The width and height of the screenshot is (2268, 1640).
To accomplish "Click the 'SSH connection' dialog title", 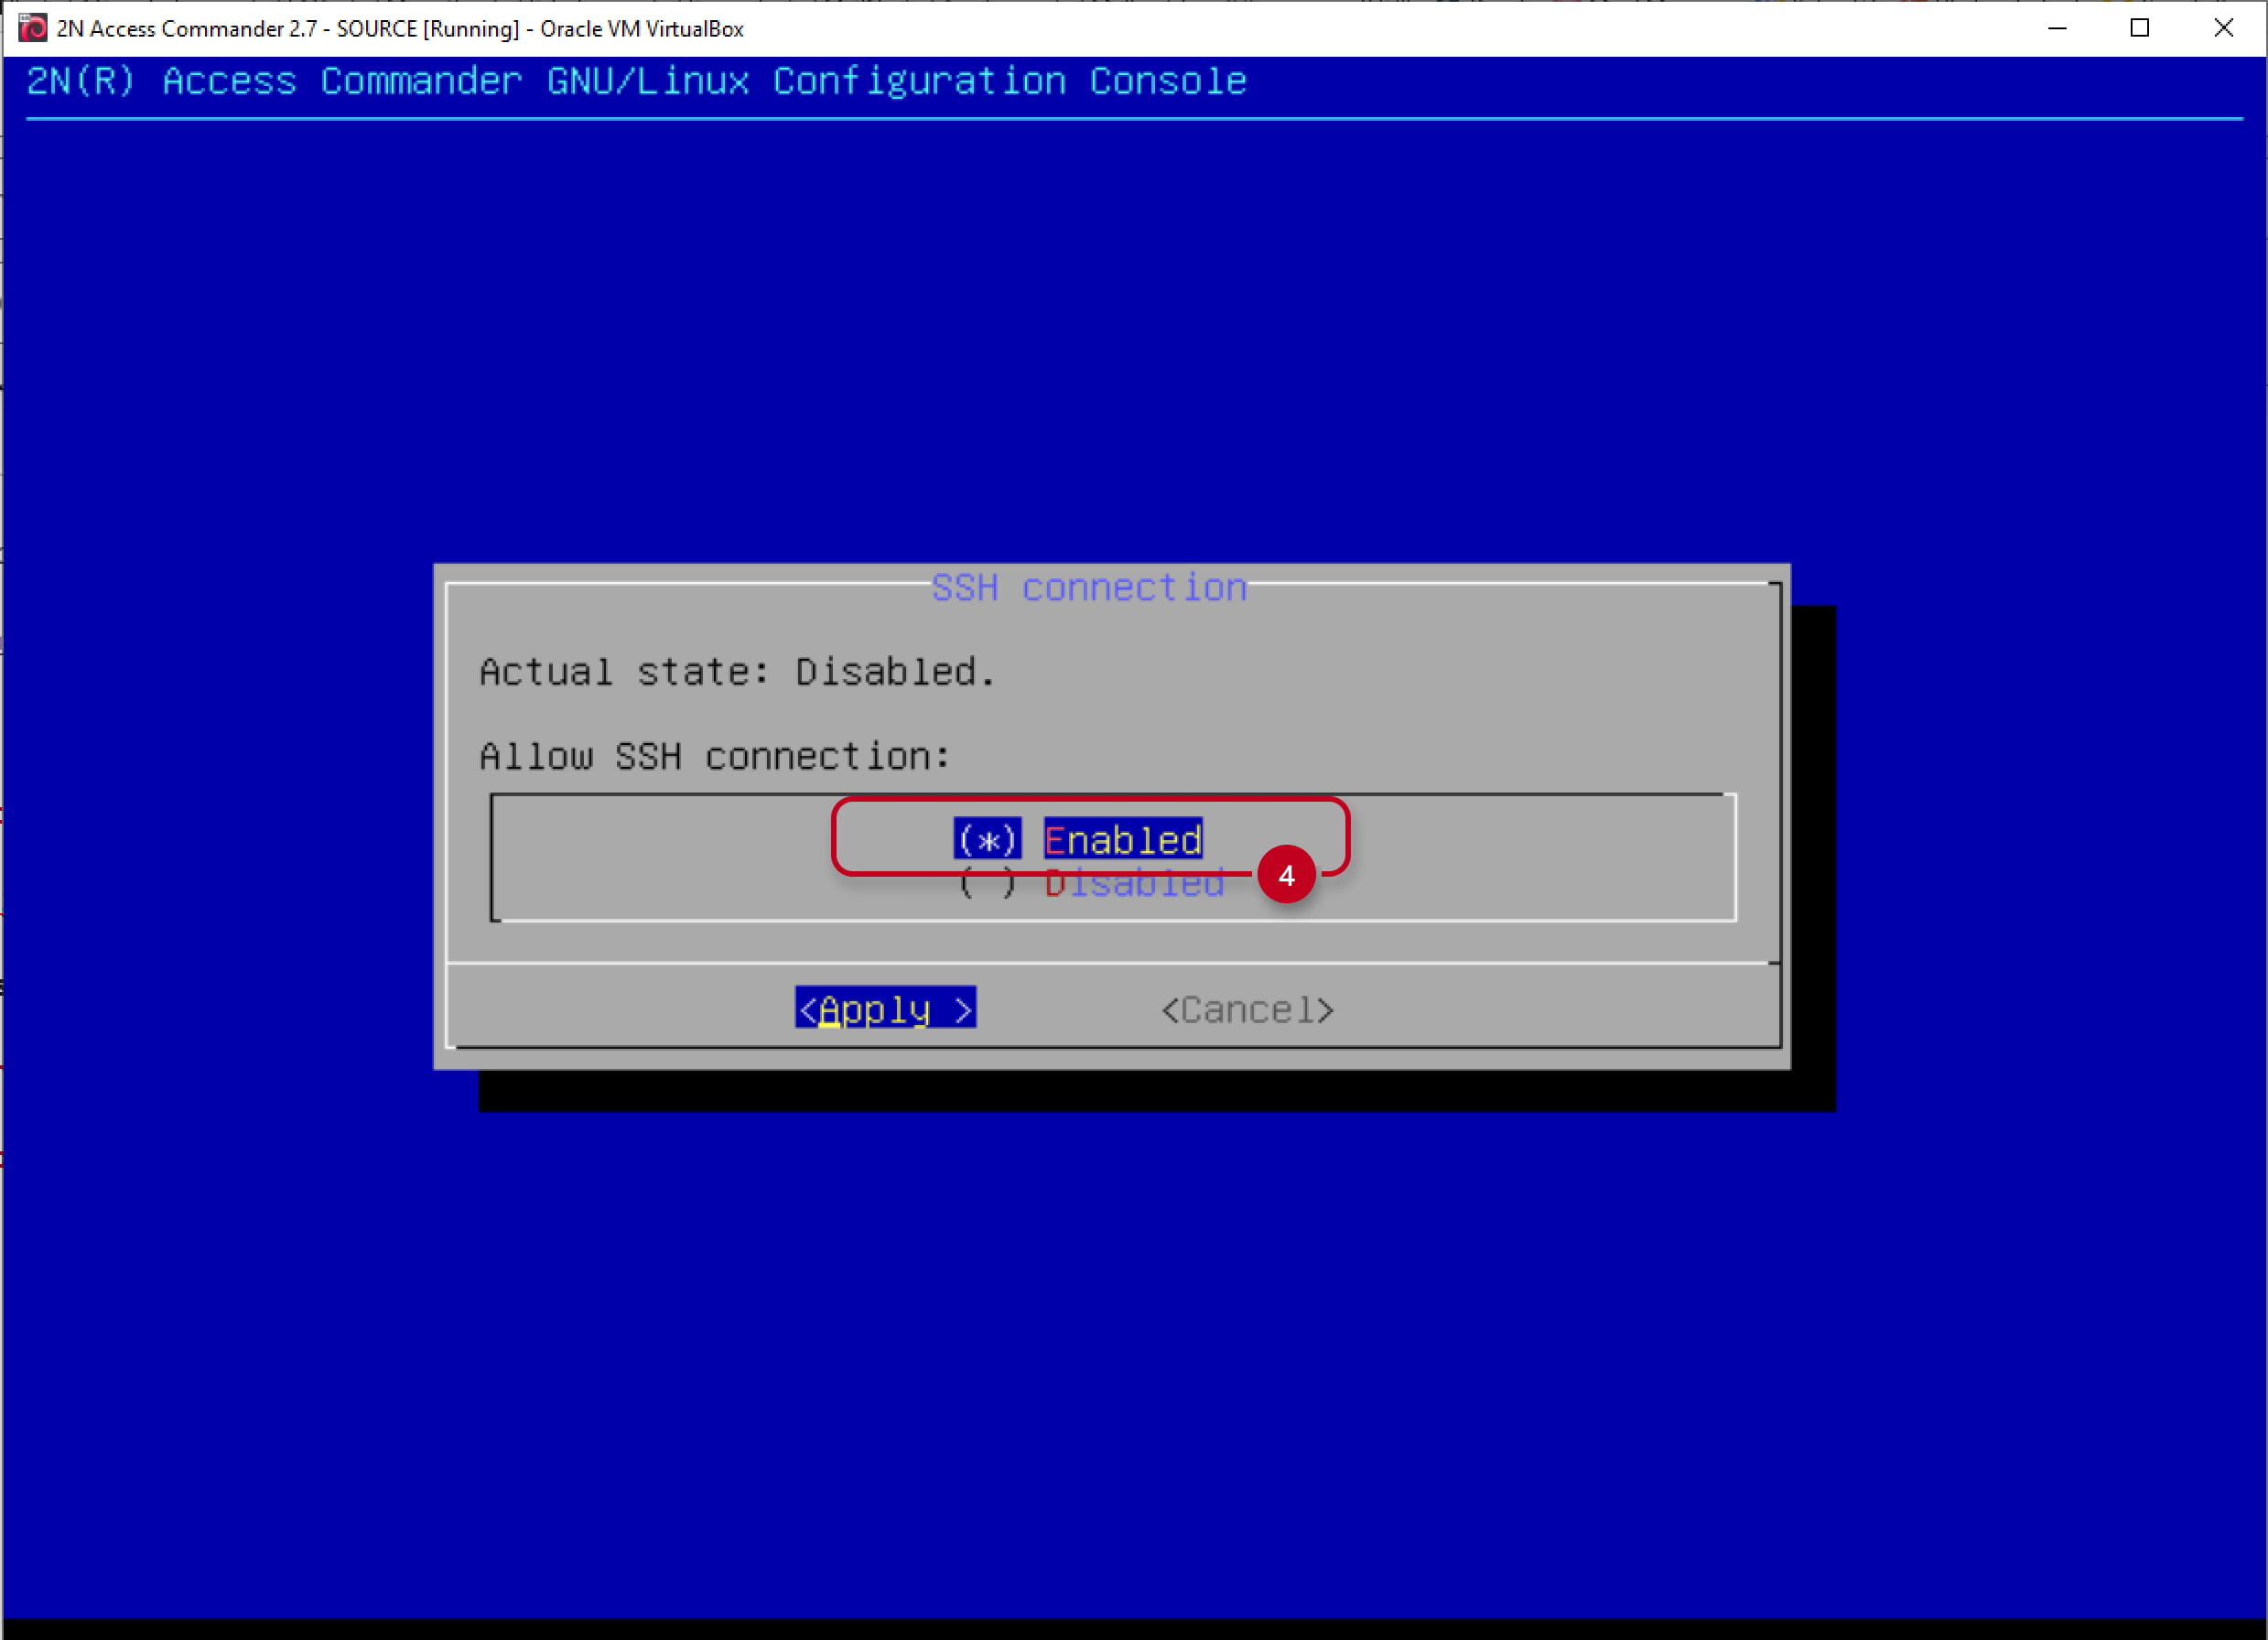I will pyautogui.click(x=1090, y=588).
